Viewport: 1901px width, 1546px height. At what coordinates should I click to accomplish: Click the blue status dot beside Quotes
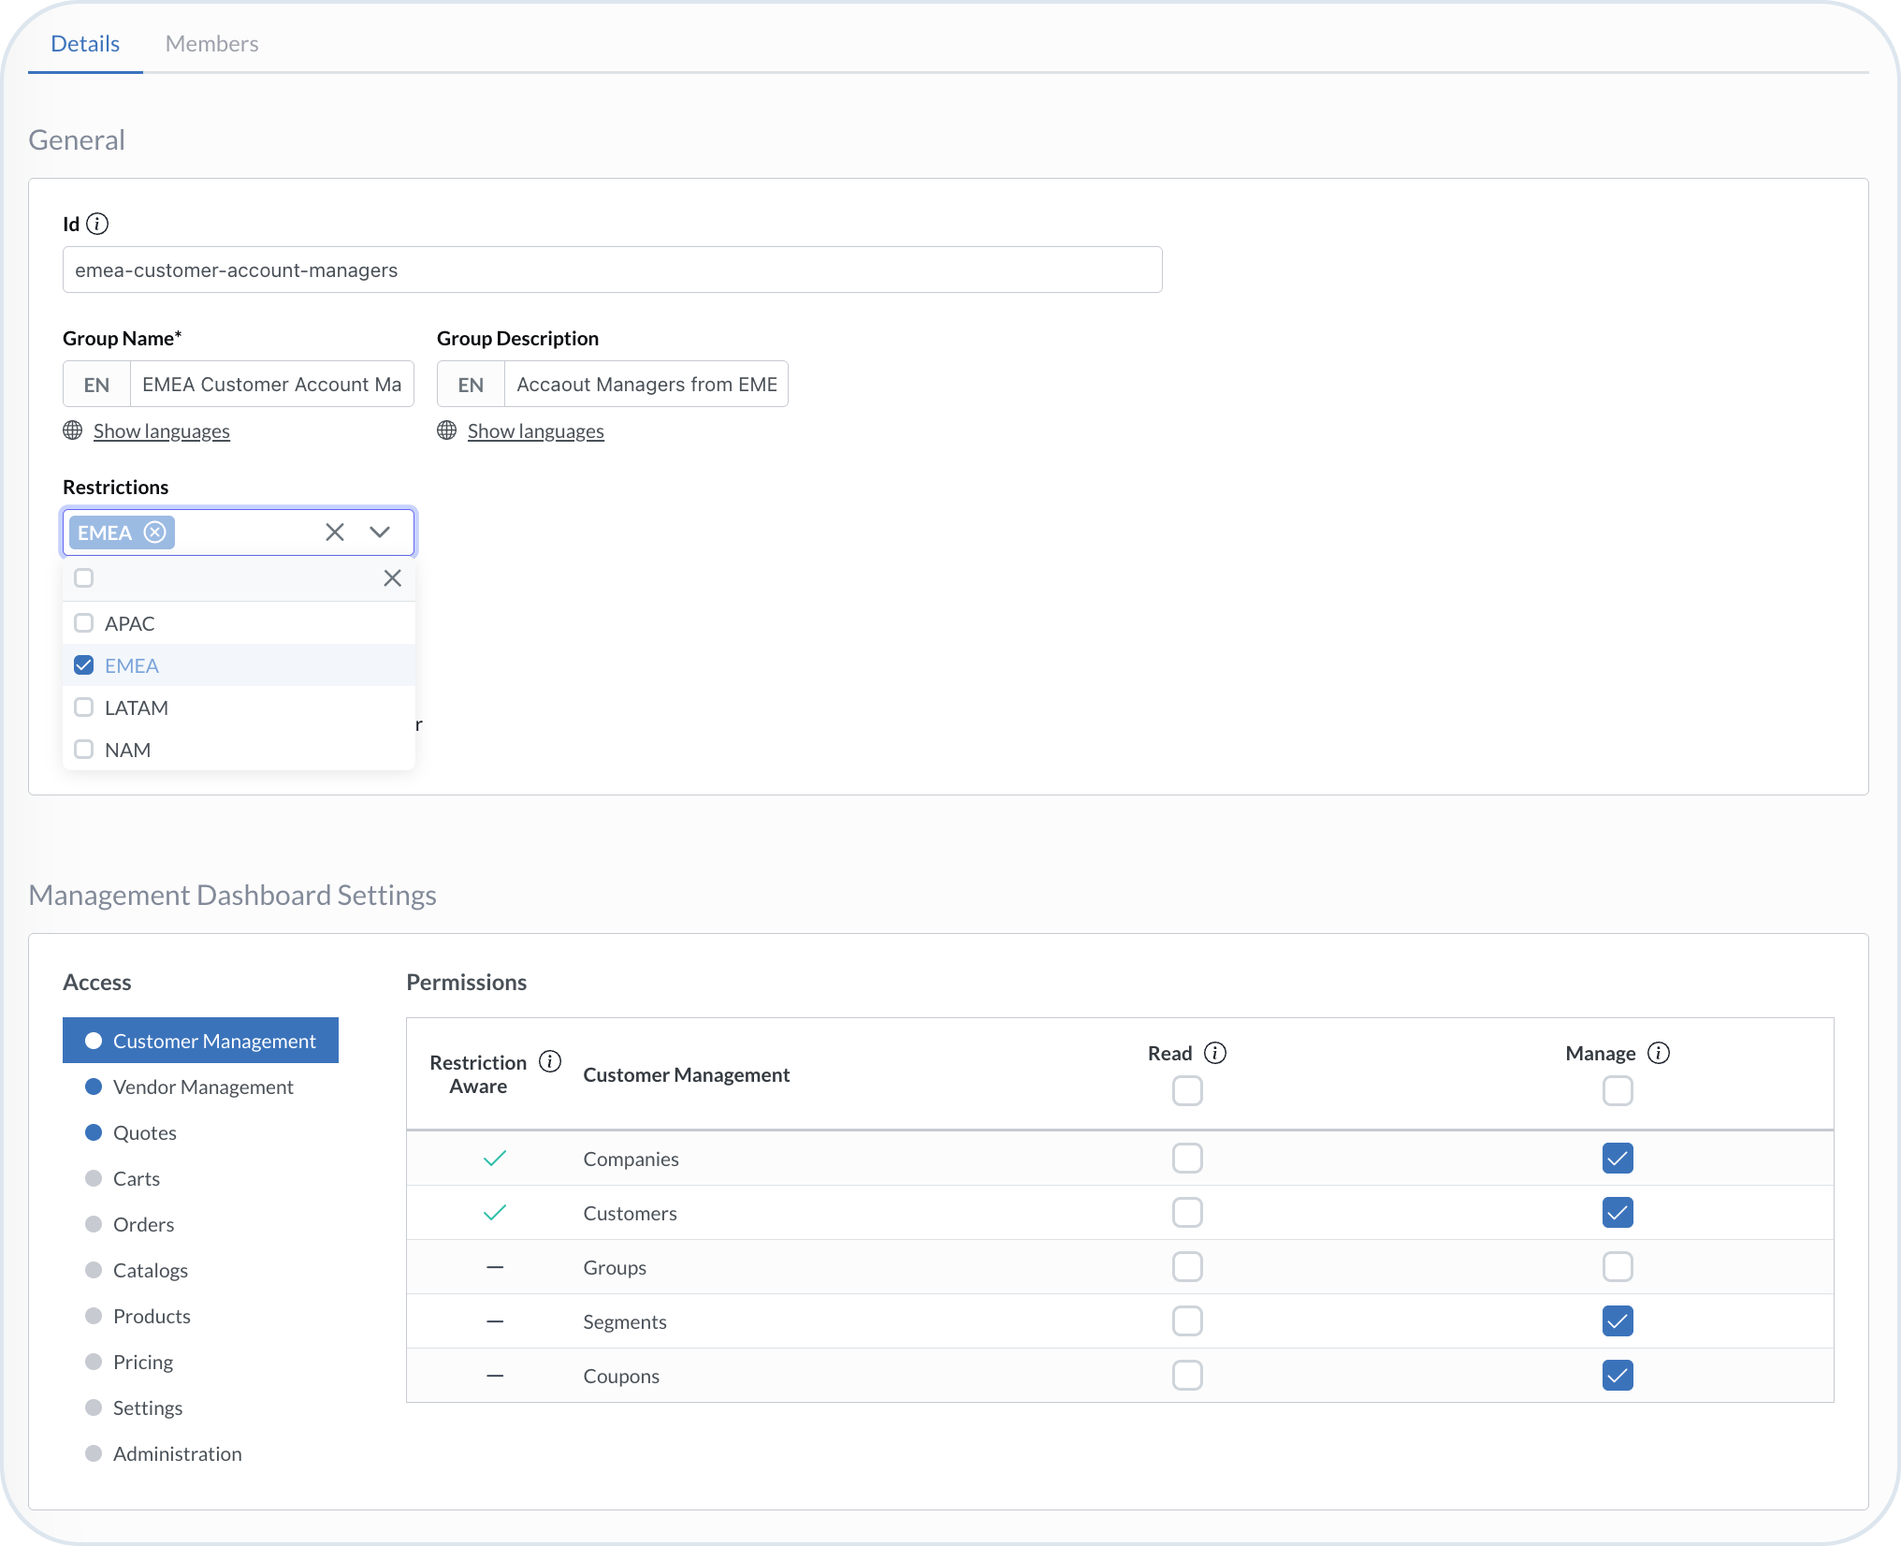click(x=94, y=1131)
